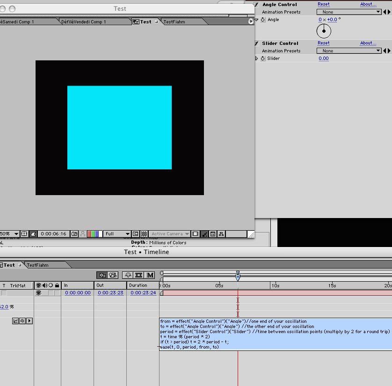The height and width of the screenshot is (386, 392).
Task: Open the Full resolution dropdown
Action: point(117,234)
